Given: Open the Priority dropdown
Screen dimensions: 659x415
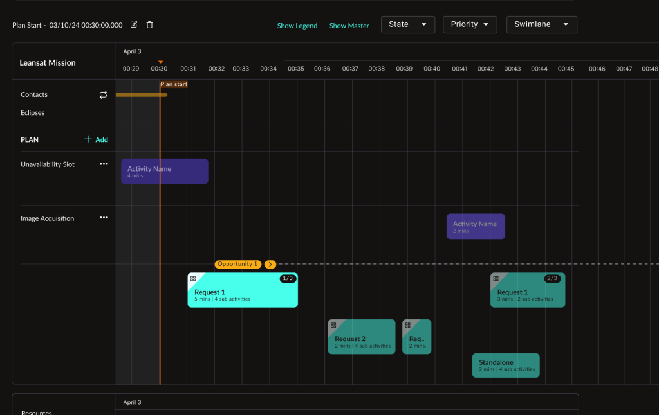Looking at the screenshot, I should [x=470, y=25].
